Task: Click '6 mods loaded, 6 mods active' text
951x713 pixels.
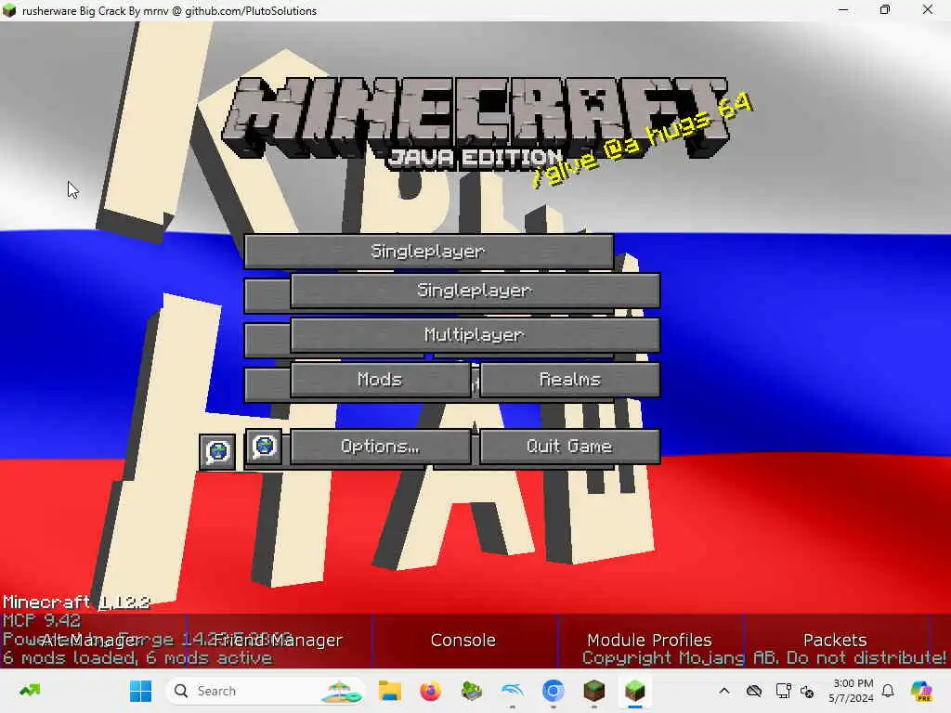Action: pos(137,658)
